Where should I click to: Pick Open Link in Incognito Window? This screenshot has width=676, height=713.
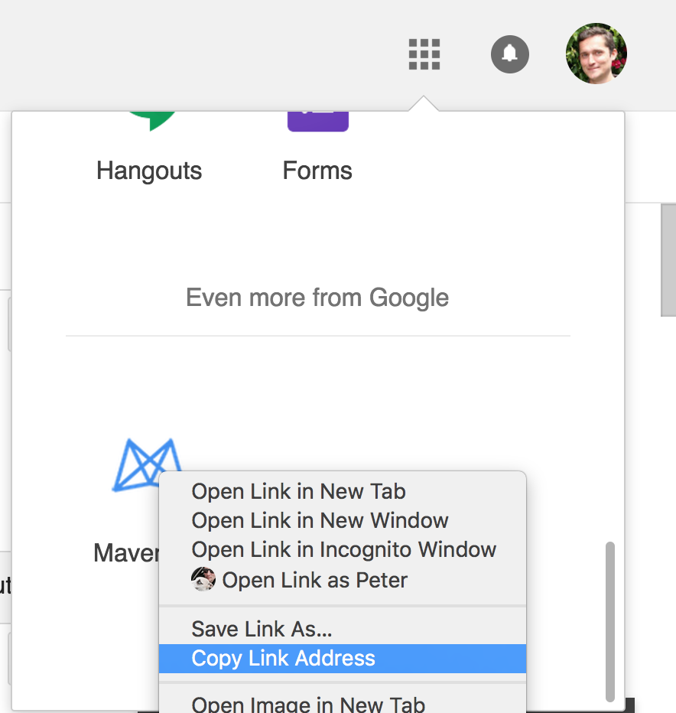(343, 550)
